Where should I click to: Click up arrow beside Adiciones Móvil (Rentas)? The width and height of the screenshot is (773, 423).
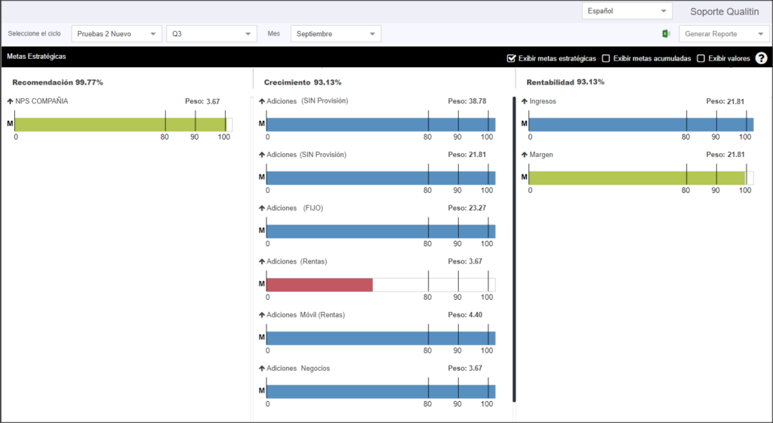(262, 314)
